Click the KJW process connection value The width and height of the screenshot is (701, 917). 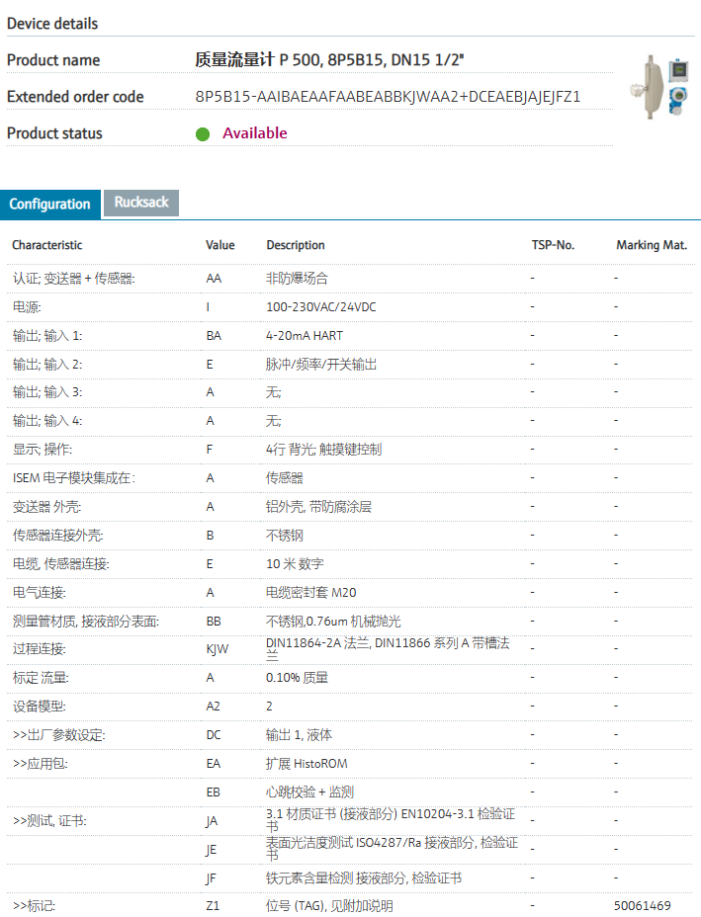(217, 649)
